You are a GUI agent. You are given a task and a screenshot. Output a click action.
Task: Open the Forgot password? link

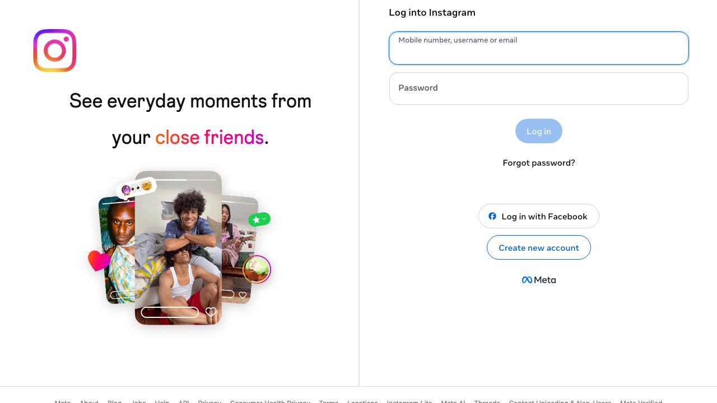pyautogui.click(x=539, y=163)
